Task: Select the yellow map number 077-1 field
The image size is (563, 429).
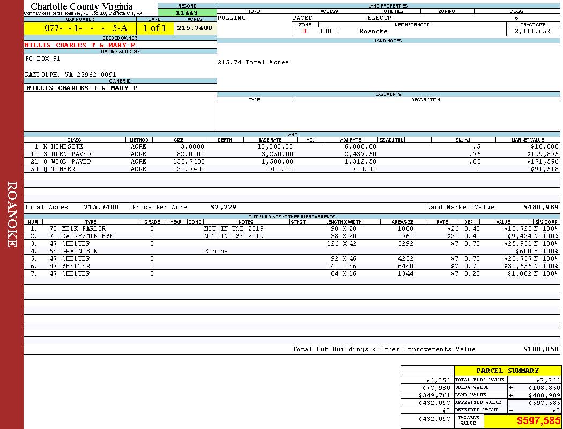Action: coord(79,28)
